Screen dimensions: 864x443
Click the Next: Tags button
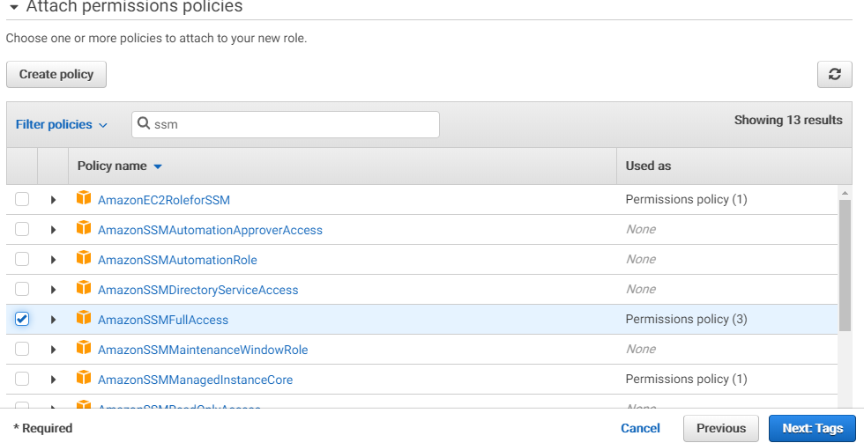(x=812, y=428)
